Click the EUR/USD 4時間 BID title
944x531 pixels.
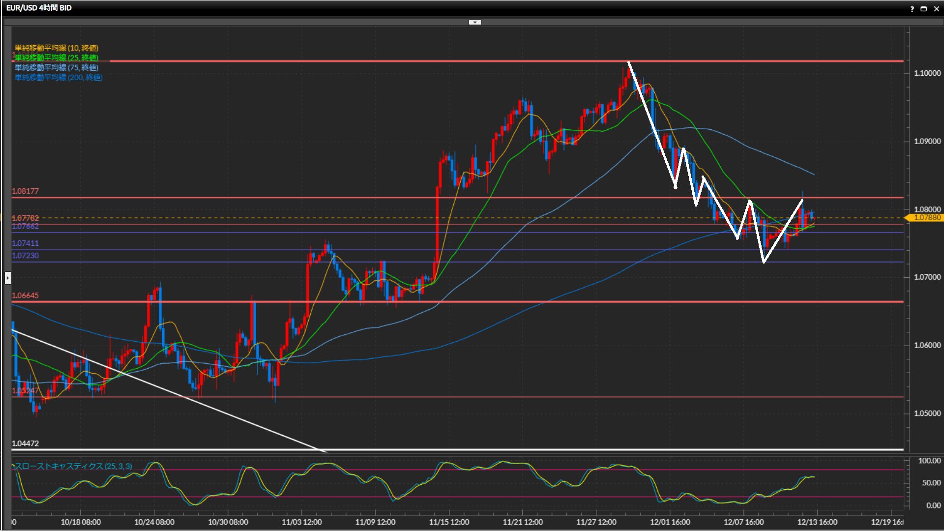point(39,8)
